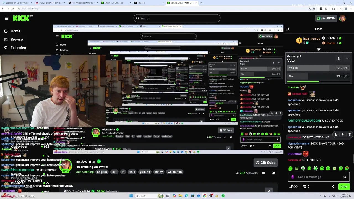Image resolution: width=354 pixels, height=199 pixels.
Task: Delete the current poll trash icon
Action: tap(339, 59)
